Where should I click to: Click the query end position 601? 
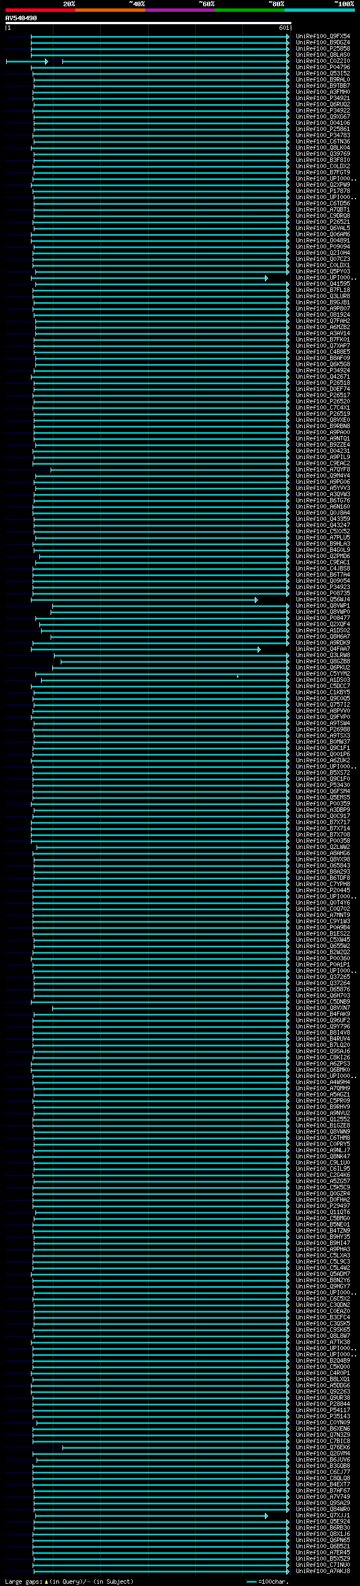pyautogui.click(x=283, y=28)
